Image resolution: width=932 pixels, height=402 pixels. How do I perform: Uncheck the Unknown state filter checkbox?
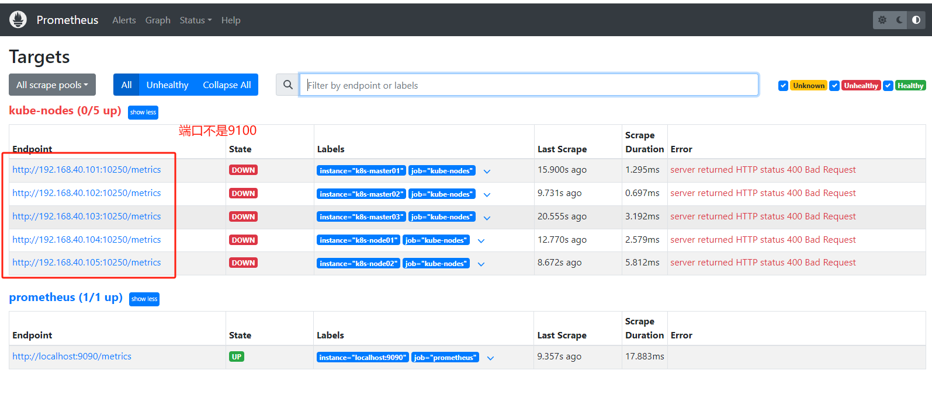tap(783, 86)
